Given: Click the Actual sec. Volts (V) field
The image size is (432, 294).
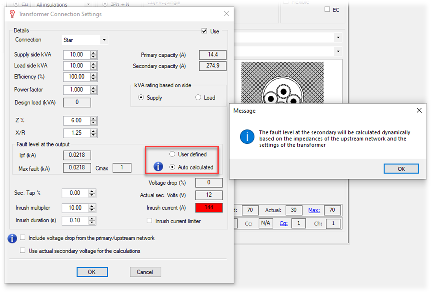Looking at the screenshot, I should click(x=209, y=195).
